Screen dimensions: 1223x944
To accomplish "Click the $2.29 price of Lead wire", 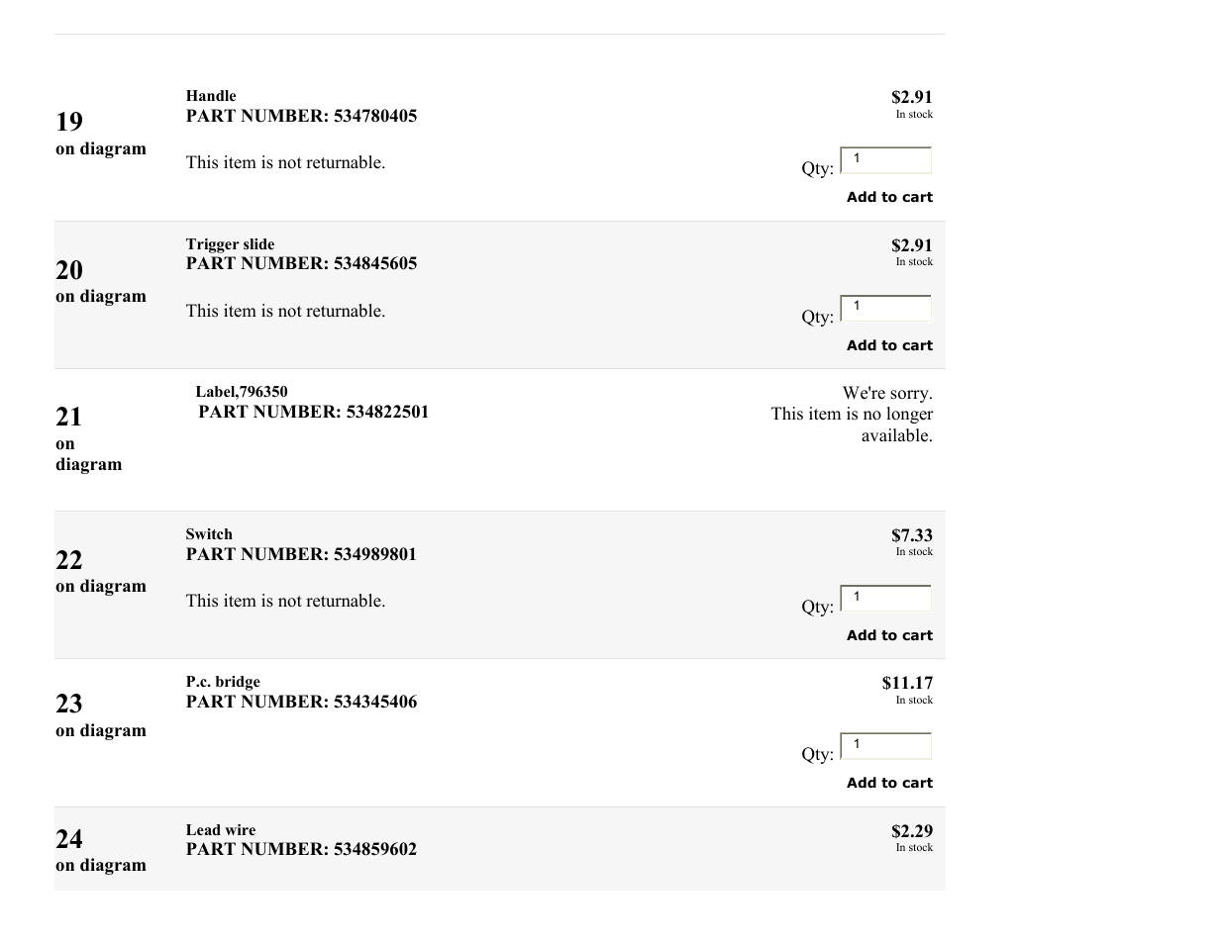I will [912, 831].
